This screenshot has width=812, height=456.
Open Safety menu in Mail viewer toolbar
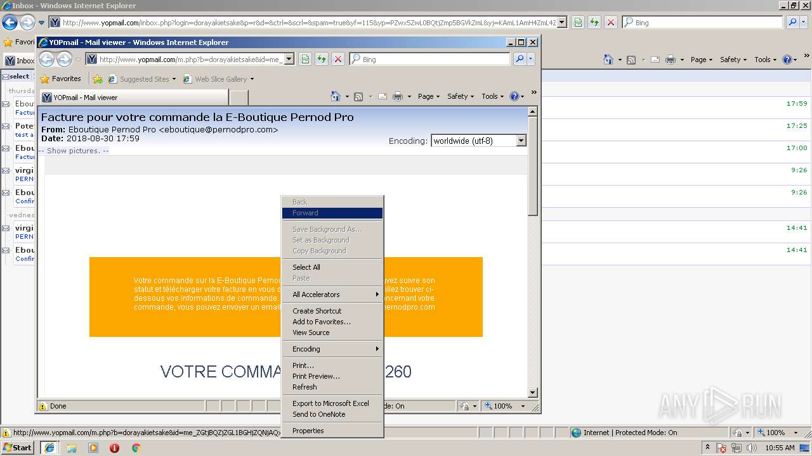tap(461, 96)
